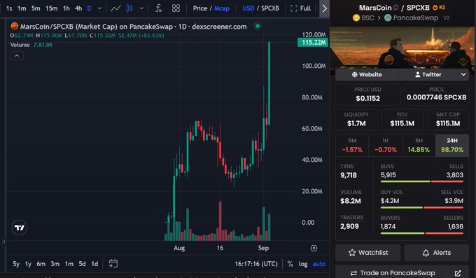476x278 pixels.
Task: Open the MarsCoin Twitter link
Action: [x=428, y=74]
